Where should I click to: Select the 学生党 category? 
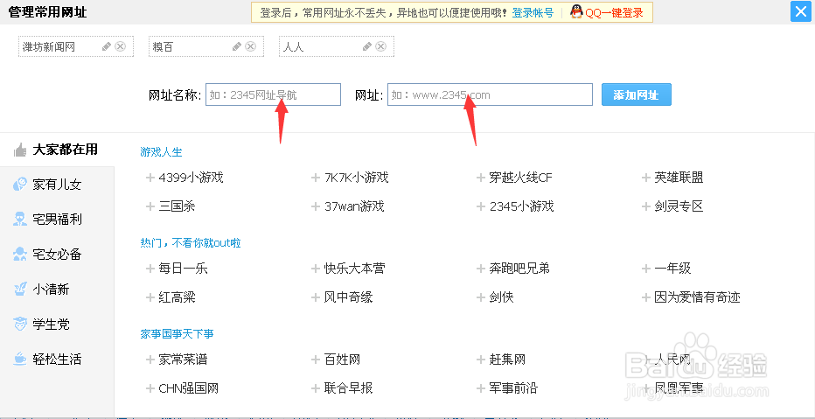57,325
